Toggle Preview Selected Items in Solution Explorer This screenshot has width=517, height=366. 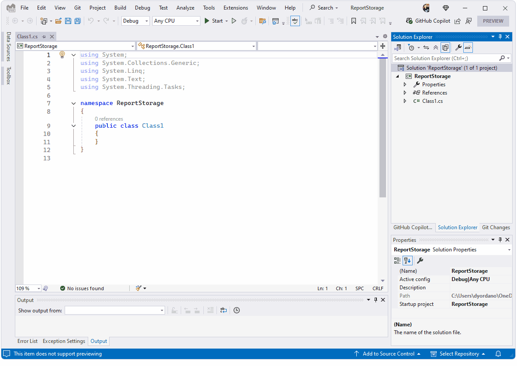[468, 47]
